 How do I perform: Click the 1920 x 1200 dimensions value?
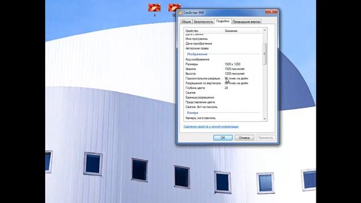coord(232,64)
